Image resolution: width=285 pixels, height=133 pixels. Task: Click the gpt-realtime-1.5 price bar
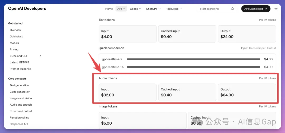193,67
